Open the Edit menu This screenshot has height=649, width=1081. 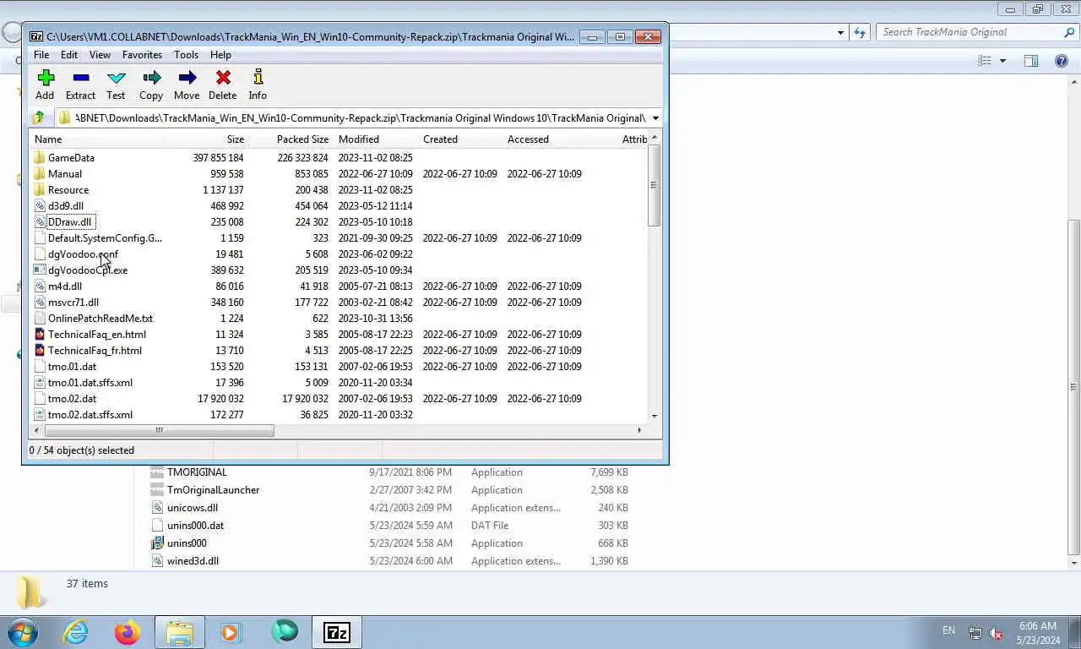69,55
